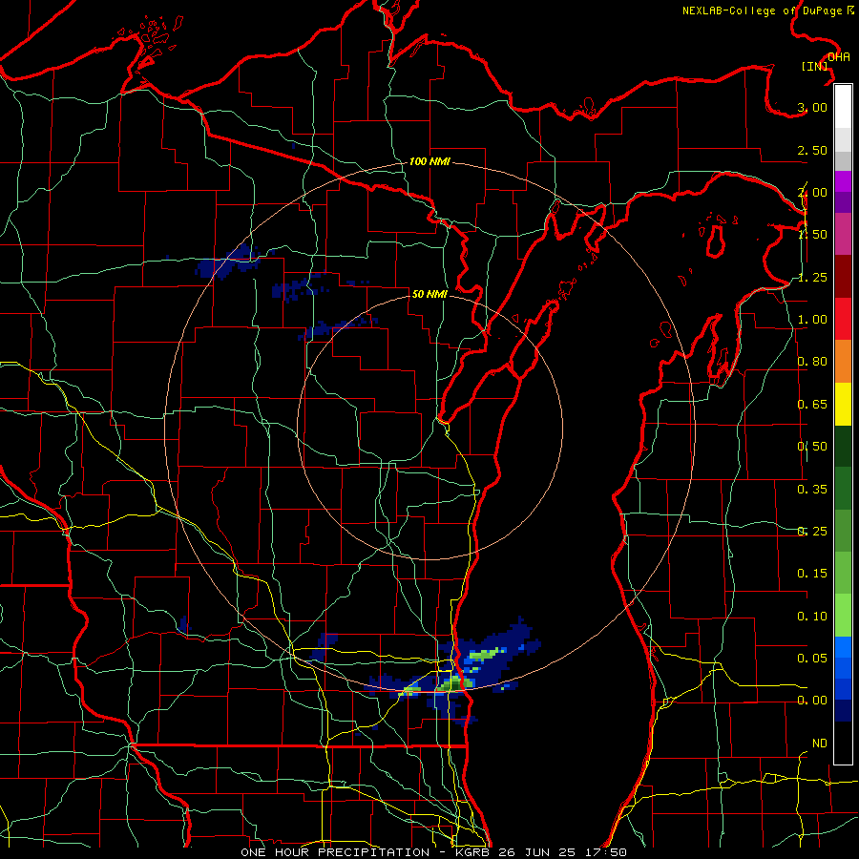Click the NEXLAB-College of DuPage credit text
Image resolution: width=859 pixels, height=859 pixels.
tap(768, 10)
